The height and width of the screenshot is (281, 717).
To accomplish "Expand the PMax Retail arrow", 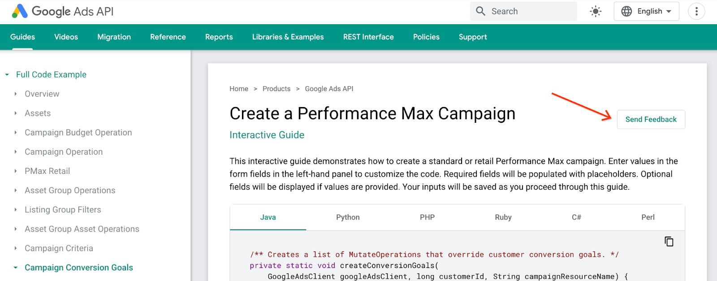I will pos(16,171).
